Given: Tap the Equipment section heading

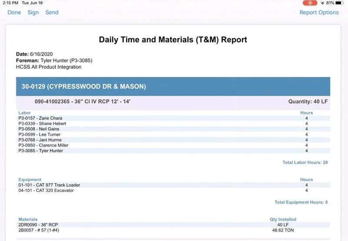Looking at the screenshot, I should [30, 180].
